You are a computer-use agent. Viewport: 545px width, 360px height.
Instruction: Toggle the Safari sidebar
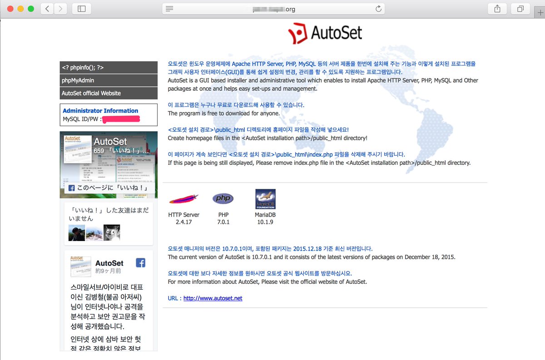click(81, 8)
